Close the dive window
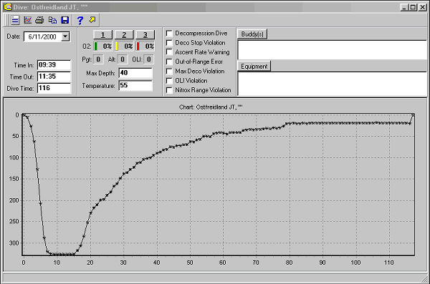The image size is (430, 284). click(x=423, y=7)
